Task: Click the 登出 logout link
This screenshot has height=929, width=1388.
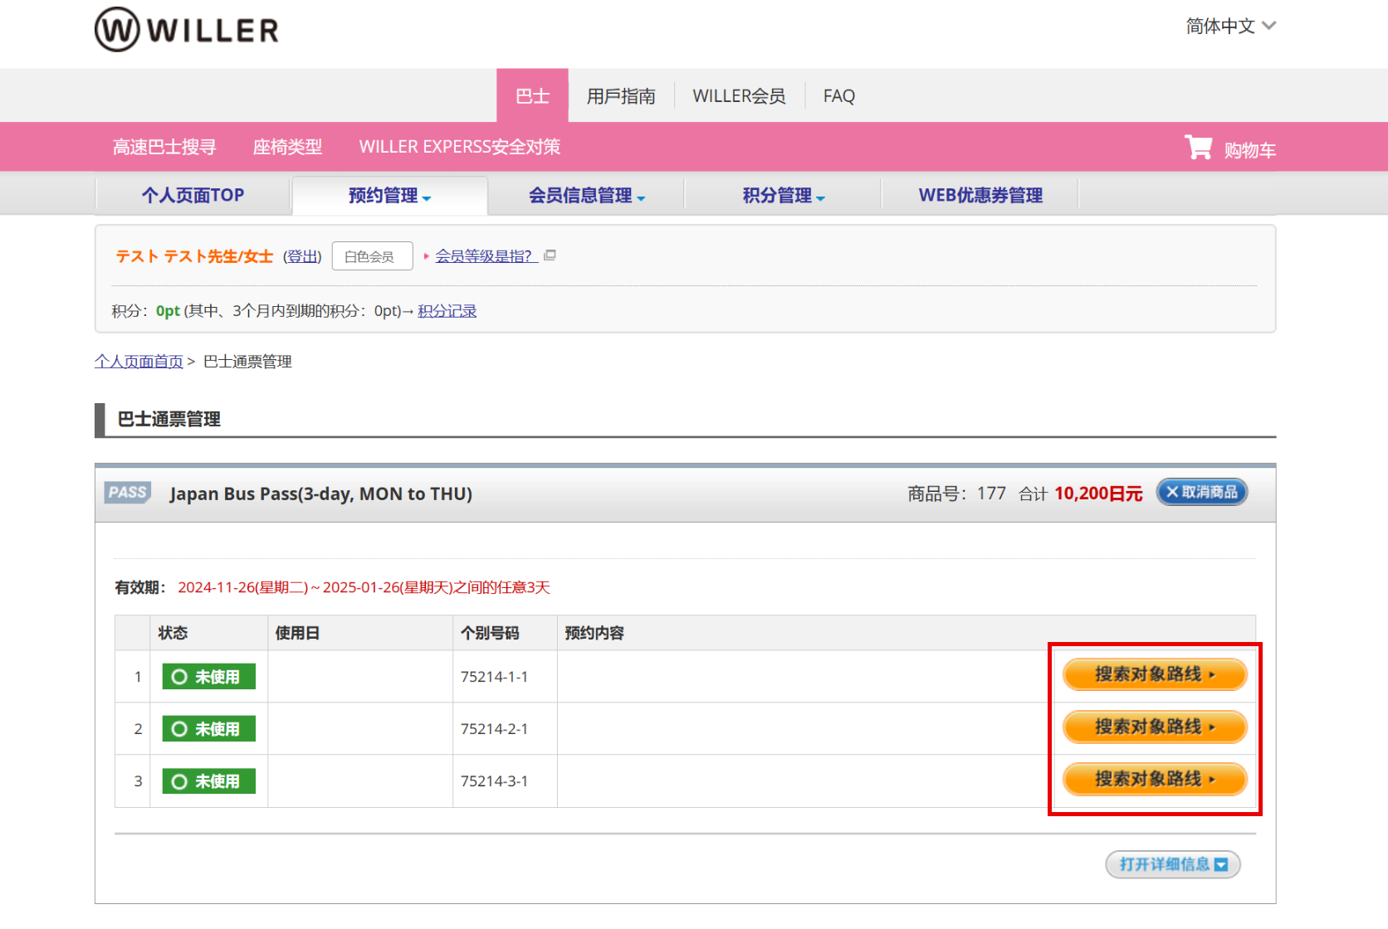Action: tap(302, 256)
